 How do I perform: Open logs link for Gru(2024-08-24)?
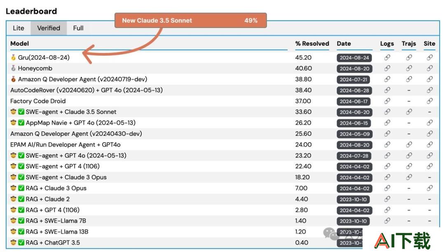387,58
